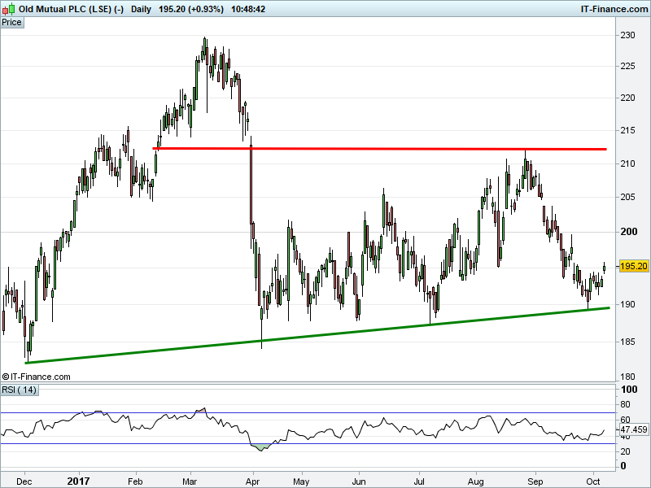Click the 220 price axis label
Screen dimensions: 651x488
click(x=627, y=98)
